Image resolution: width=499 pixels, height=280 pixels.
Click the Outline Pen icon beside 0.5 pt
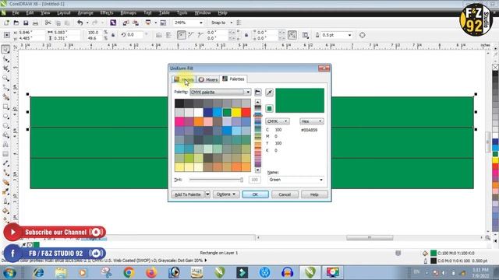click(x=317, y=35)
